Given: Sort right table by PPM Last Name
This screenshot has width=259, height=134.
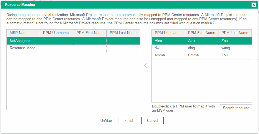Looking at the screenshot, I should [x=235, y=33].
